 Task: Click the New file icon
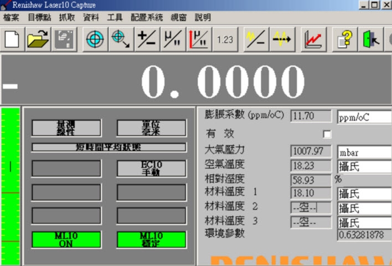[12, 39]
